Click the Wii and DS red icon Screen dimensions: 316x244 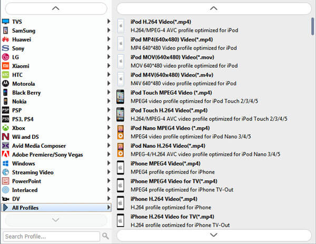[5, 137]
